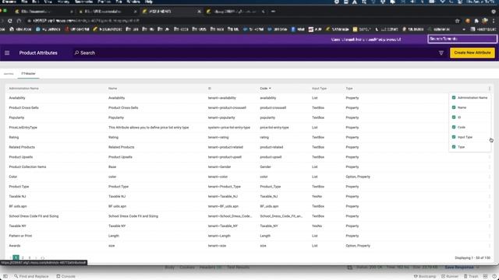Click the Input Type column header
This screenshot has width=499, height=280.
click(319, 89)
